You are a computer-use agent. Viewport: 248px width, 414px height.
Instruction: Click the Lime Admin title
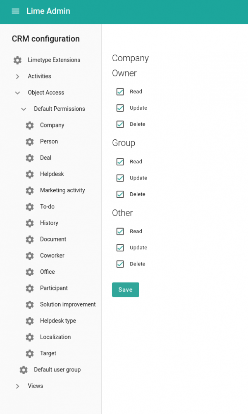[x=48, y=11]
